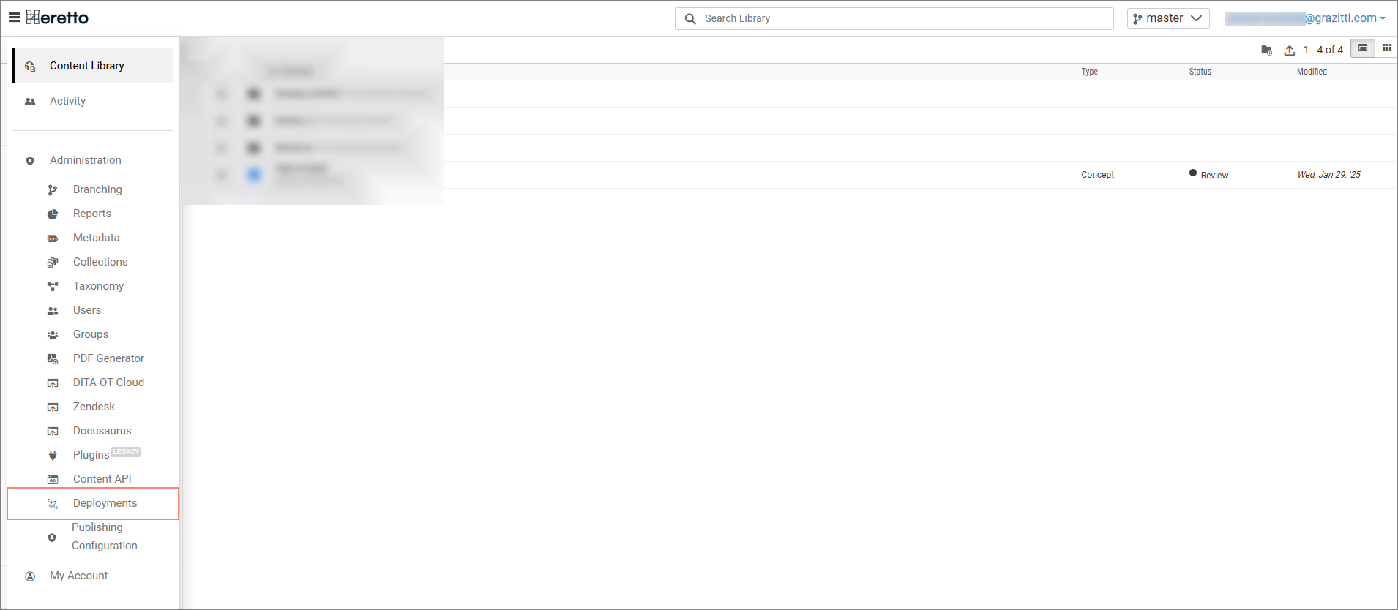Open Content Library in sidebar
The height and width of the screenshot is (610, 1398).
(86, 66)
